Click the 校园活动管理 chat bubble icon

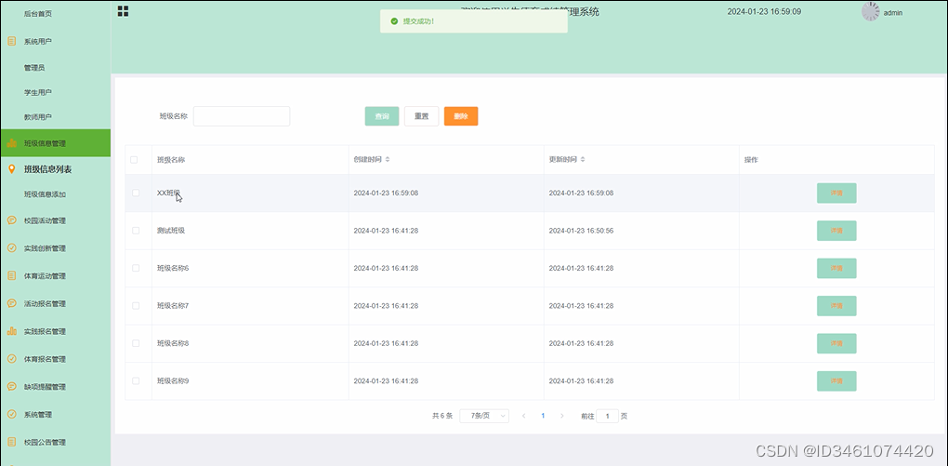[x=11, y=220]
